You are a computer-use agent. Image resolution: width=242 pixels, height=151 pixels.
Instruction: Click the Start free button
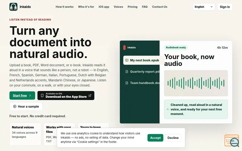(22, 95)
